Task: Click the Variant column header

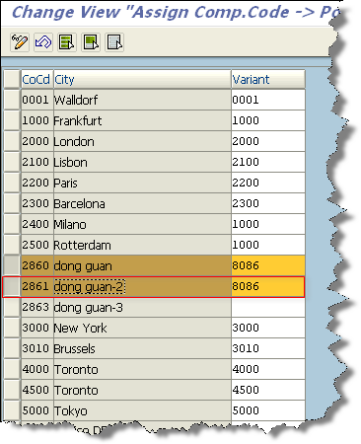Action: (268, 79)
